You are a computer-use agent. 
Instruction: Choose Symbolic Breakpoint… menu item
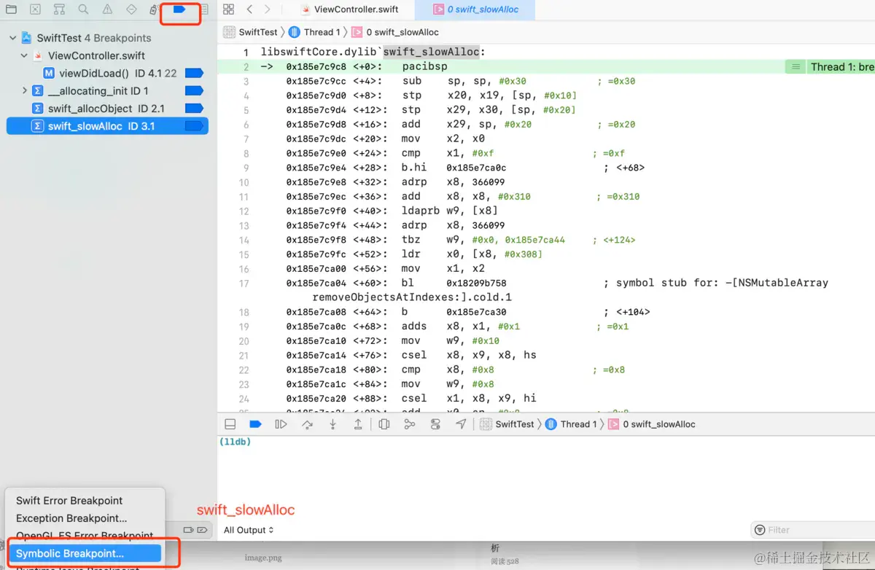coord(85,553)
